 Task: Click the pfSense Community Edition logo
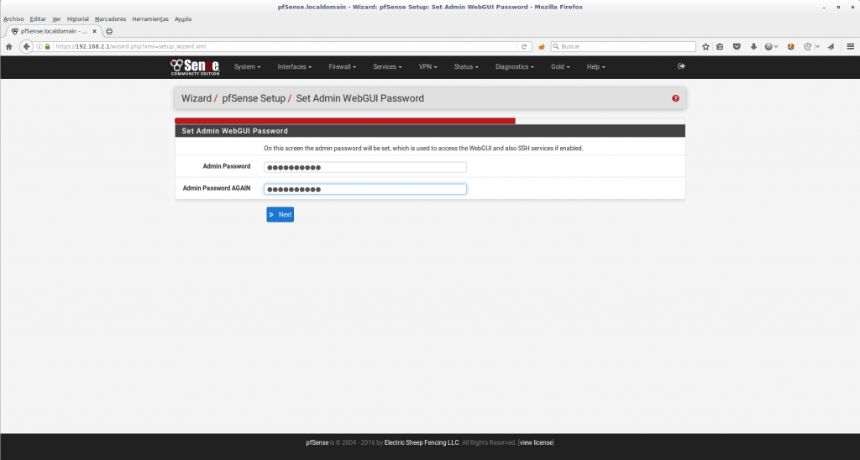tap(195, 66)
